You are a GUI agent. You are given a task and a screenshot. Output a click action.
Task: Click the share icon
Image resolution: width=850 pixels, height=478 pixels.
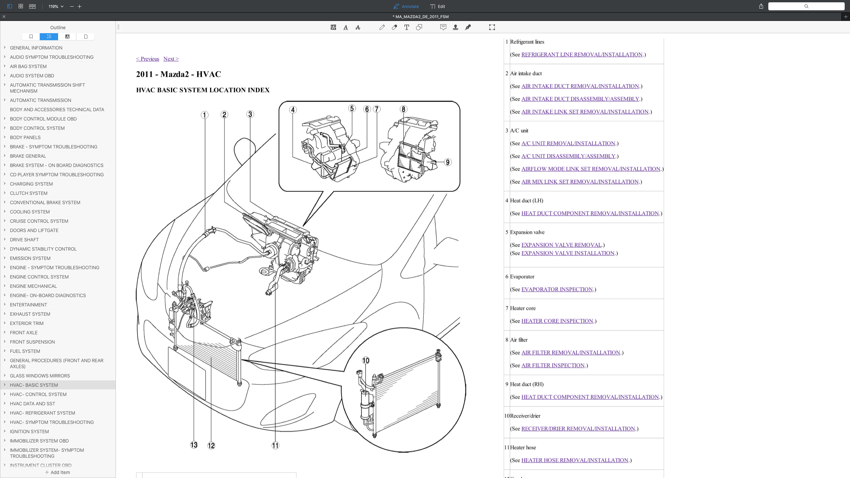[761, 6]
